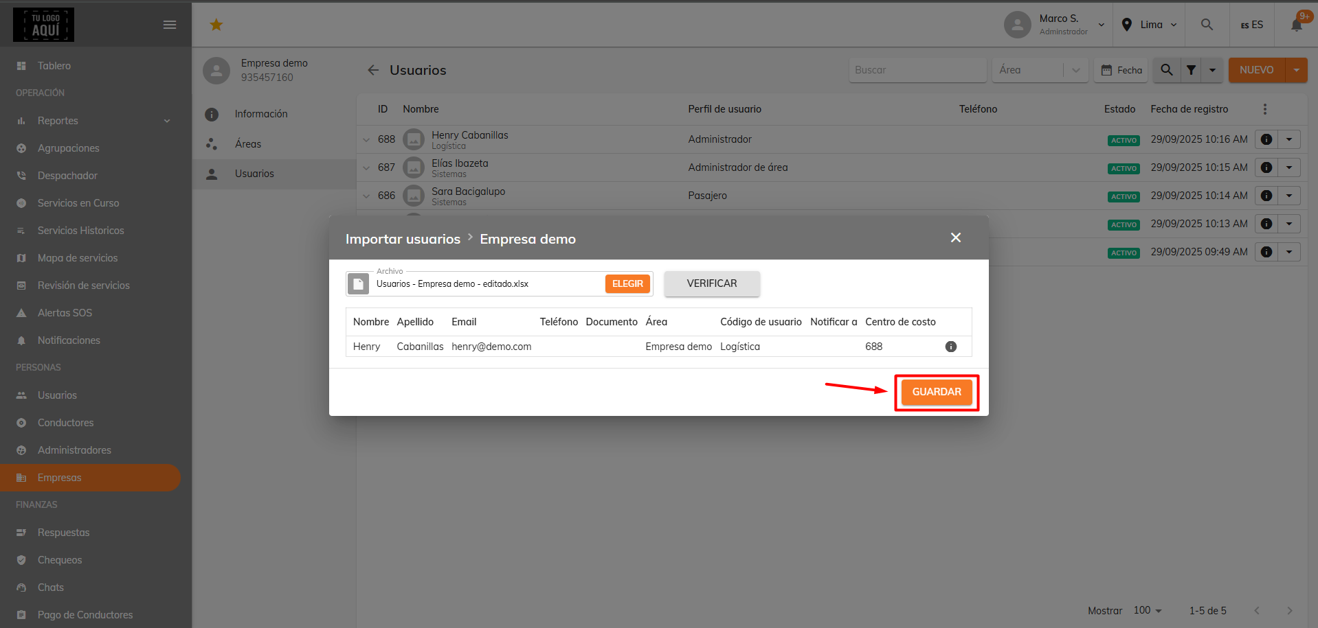1318x628 pixels.
Task: Click the favorite star icon
Action: click(216, 25)
